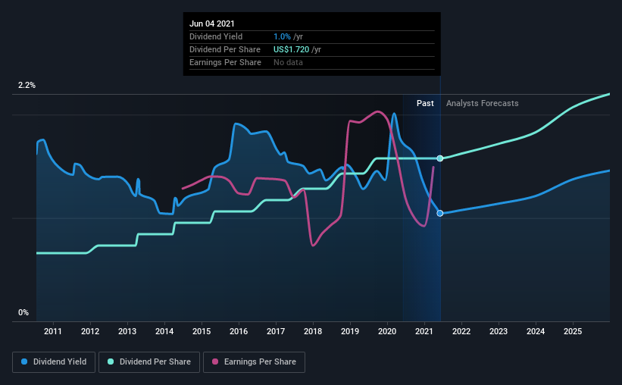Image resolution: width=622 pixels, height=385 pixels.
Task: Click the 2013 x-axis label
Action: point(127,331)
